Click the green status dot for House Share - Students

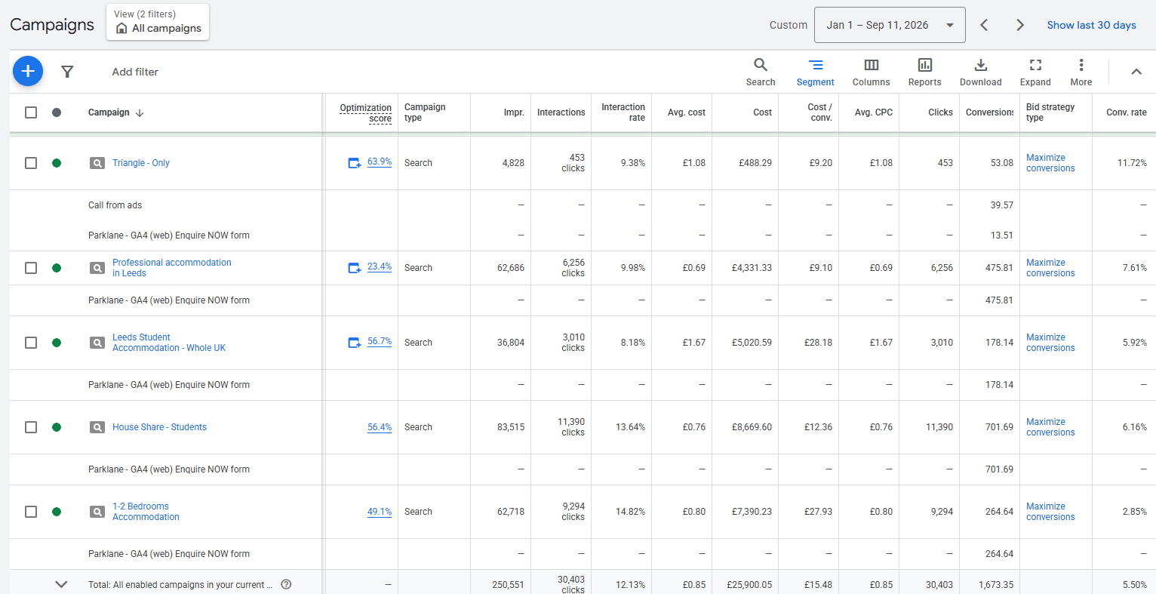(x=57, y=427)
